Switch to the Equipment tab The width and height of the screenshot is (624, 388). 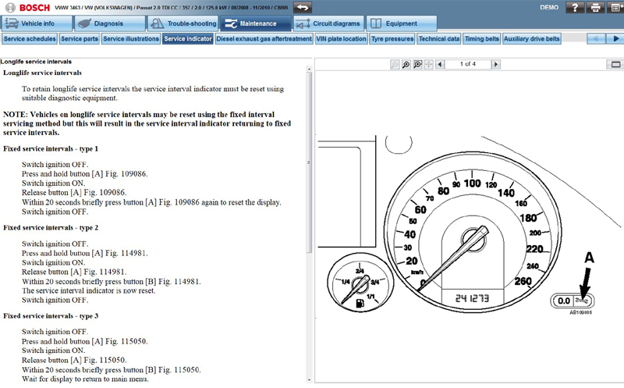tap(402, 23)
